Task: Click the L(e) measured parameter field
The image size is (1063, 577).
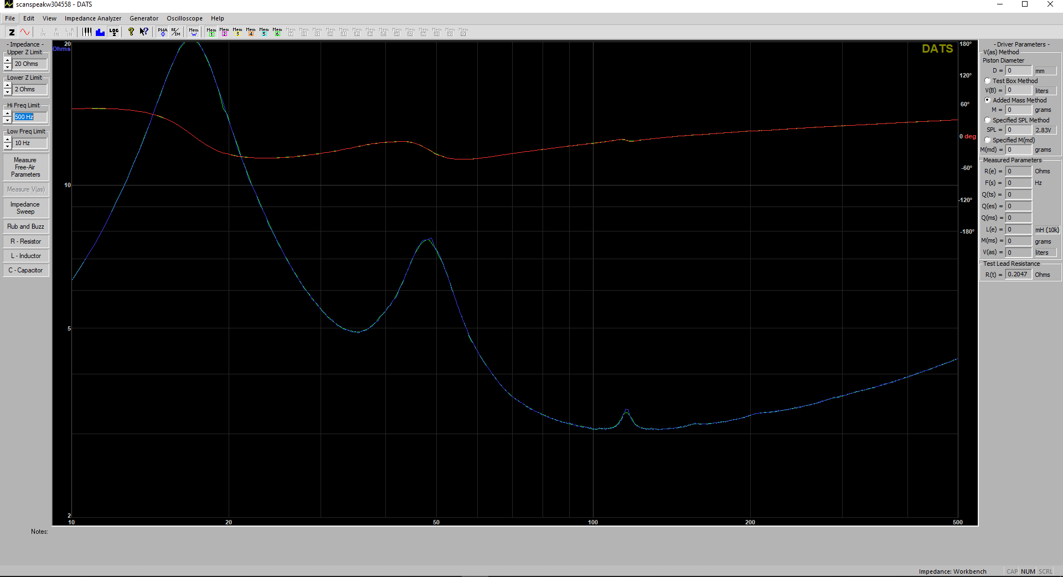Action: pos(1019,229)
